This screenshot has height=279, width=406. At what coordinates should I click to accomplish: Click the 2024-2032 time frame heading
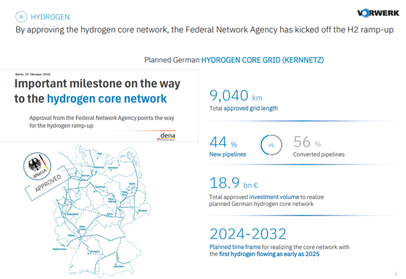coord(248,234)
